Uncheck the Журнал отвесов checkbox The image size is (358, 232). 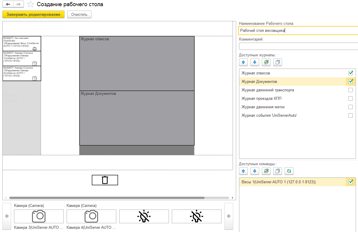350,73
